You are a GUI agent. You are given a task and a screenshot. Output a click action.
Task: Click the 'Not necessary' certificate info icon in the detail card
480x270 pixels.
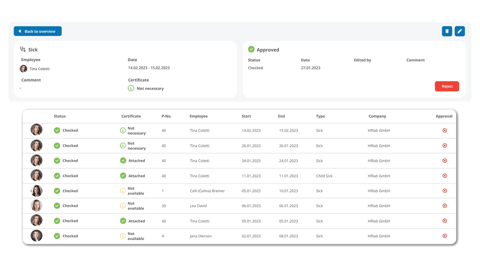[131, 88]
